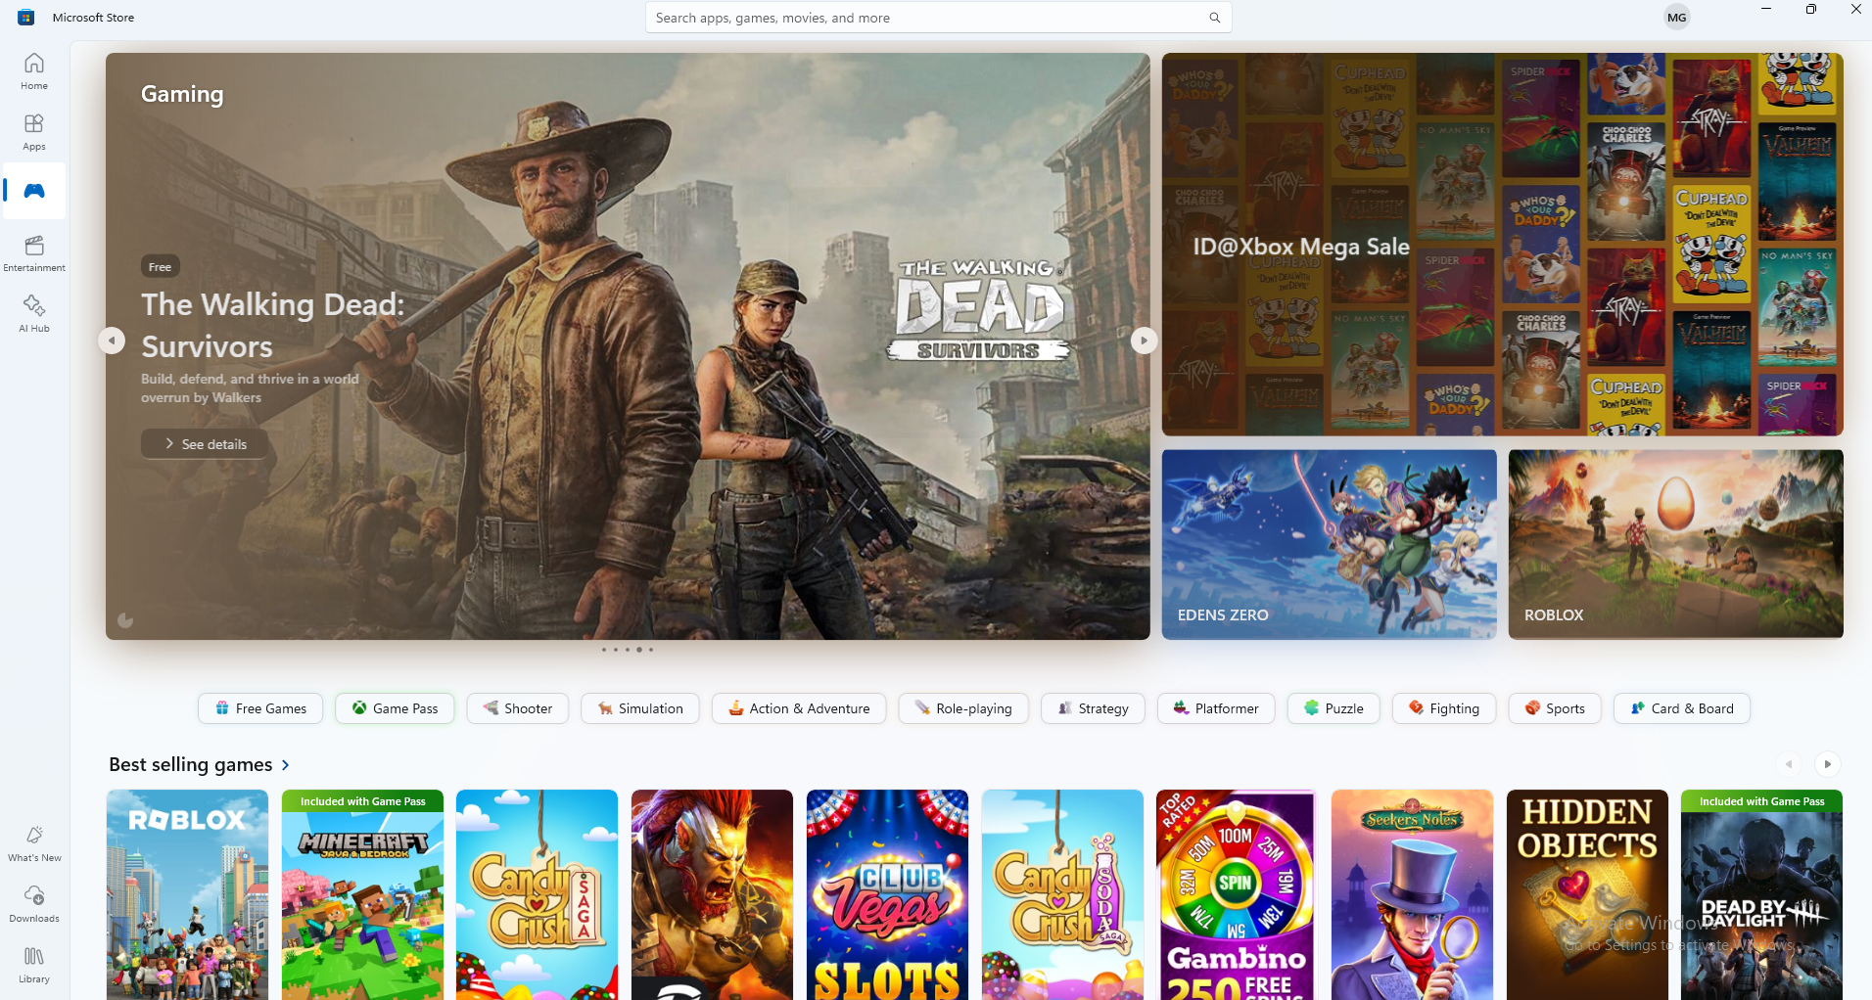Select the Platformer category chip

tap(1216, 708)
